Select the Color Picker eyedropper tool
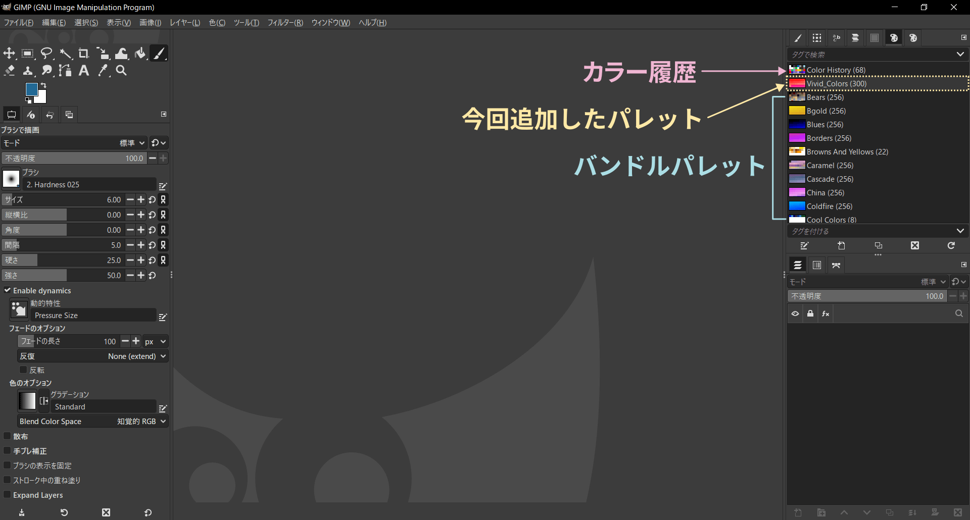This screenshot has width=970, height=520. click(103, 71)
